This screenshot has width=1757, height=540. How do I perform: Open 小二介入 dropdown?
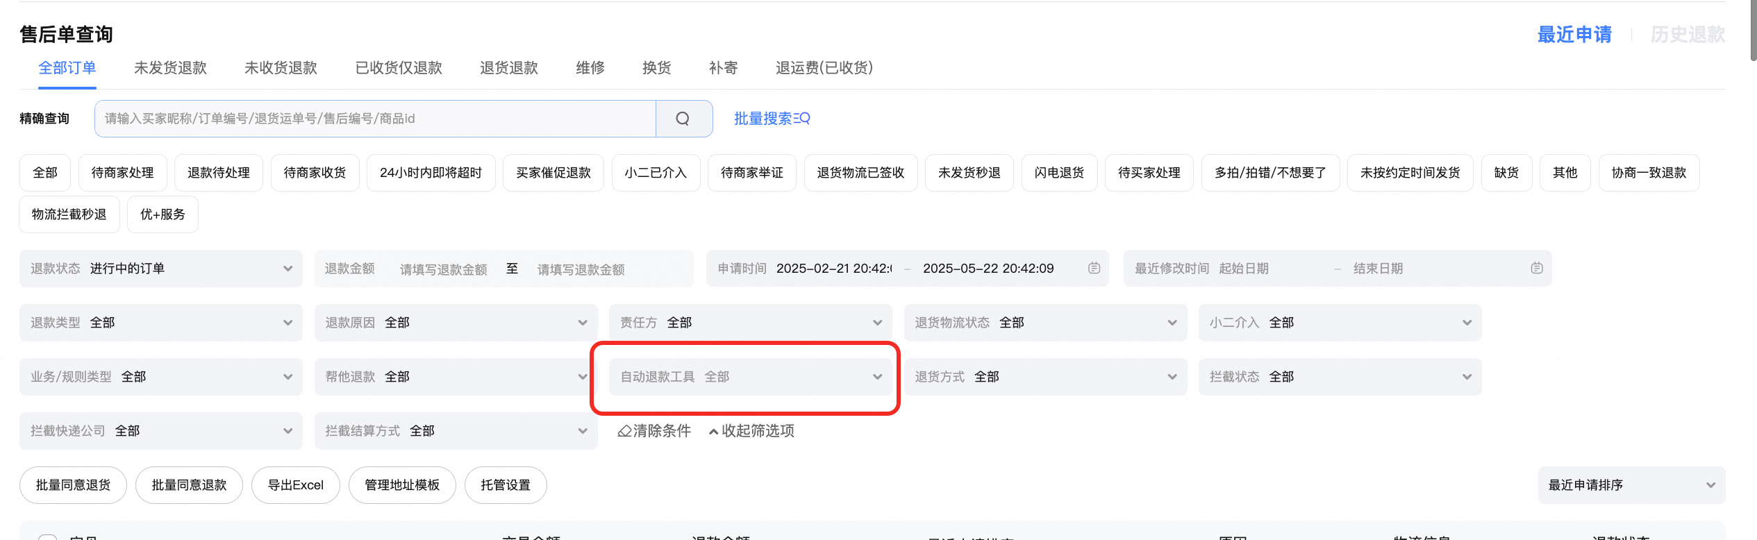click(1340, 323)
